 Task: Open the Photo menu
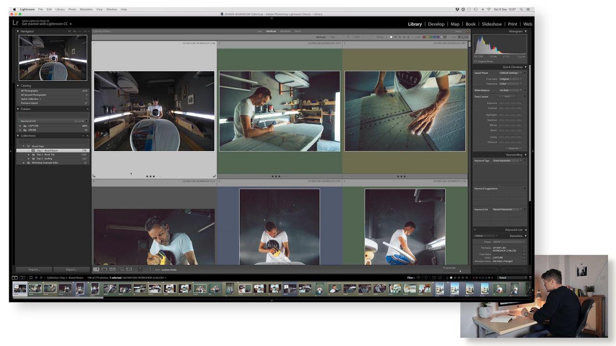click(x=72, y=9)
